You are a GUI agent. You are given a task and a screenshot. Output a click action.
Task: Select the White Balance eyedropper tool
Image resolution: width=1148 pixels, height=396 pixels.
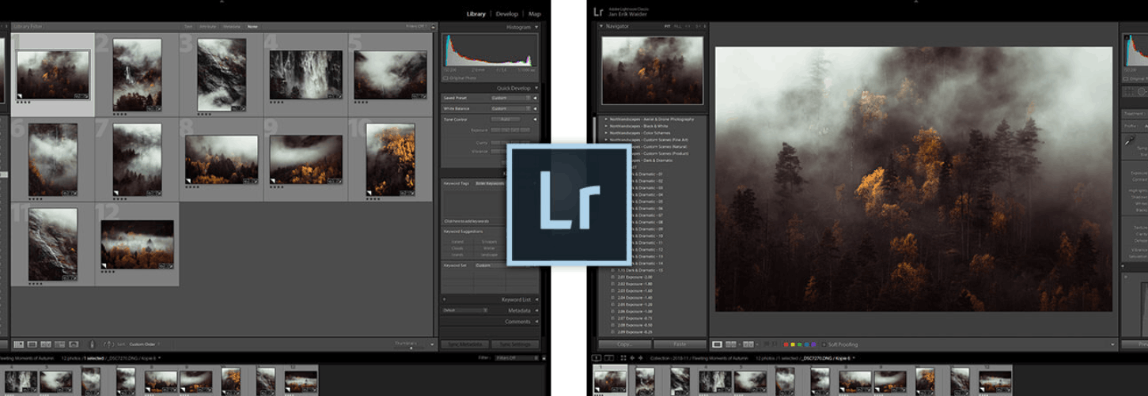tap(1130, 141)
